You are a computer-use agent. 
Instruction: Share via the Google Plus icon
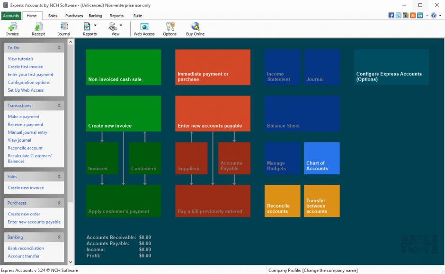click(x=406, y=16)
